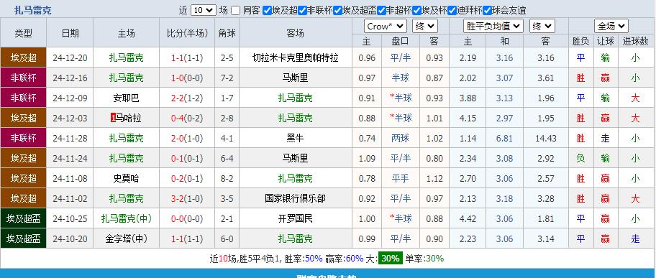The image size is (656, 278).
Task: Open score 2-0(1-0) match details
Action: point(187,138)
